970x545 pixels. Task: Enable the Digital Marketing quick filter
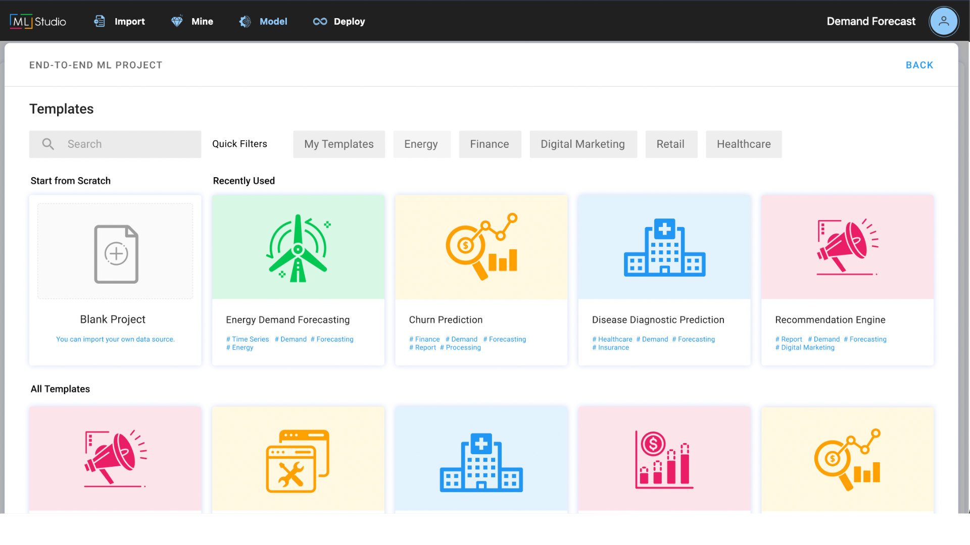click(583, 144)
